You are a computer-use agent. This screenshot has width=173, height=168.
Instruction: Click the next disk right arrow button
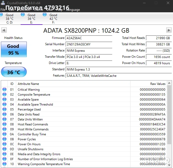click(x=169, y=30)
